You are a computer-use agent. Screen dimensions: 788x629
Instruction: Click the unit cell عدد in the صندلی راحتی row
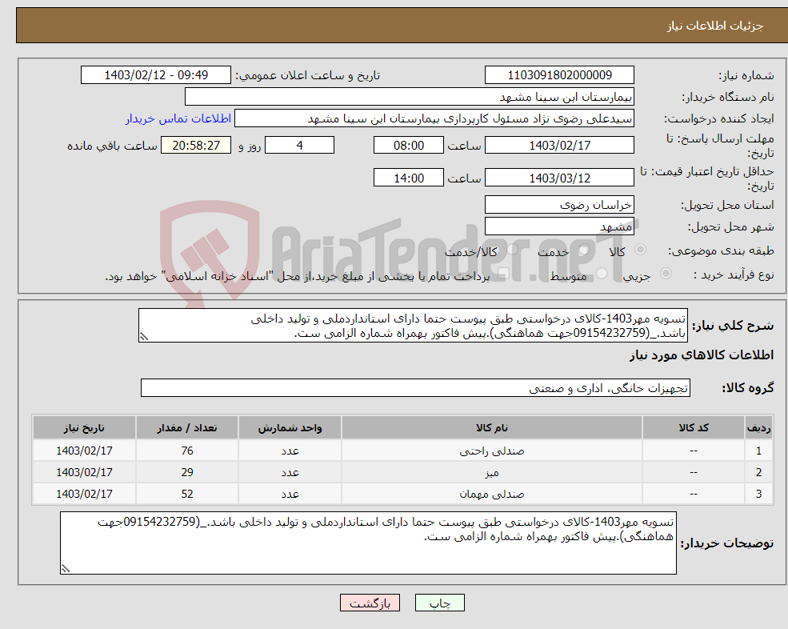pos(290,451)
